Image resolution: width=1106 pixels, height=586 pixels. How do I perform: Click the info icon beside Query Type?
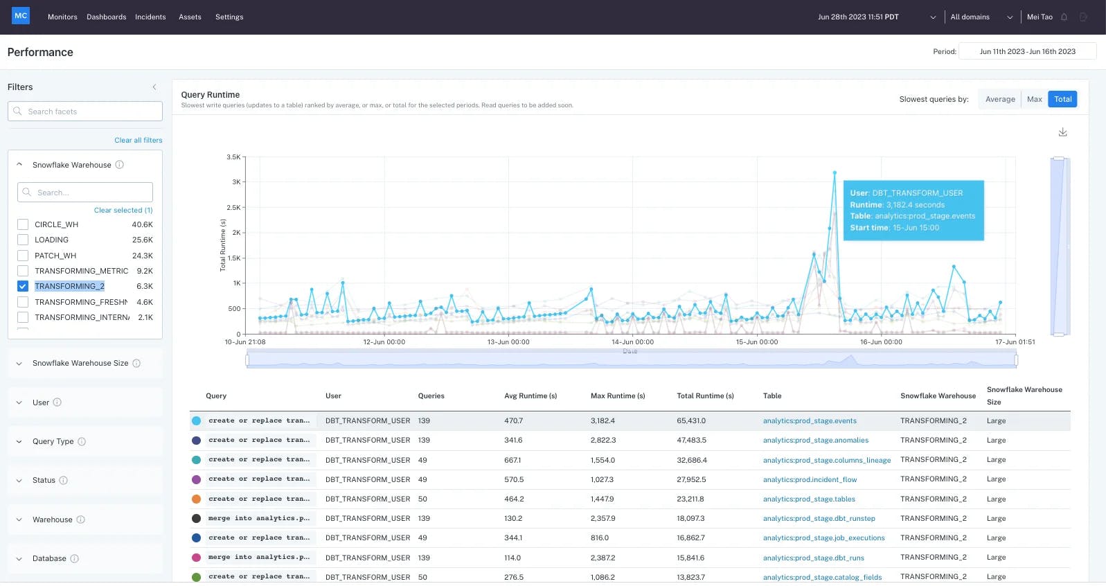point(82,442)
